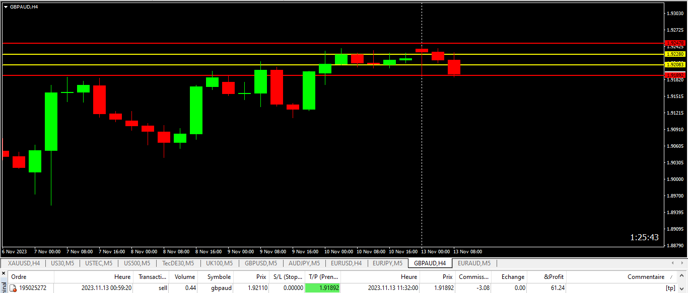Switch to the EURAUD,M5 chart tab

pyautogui.click(x=474, y=263)
